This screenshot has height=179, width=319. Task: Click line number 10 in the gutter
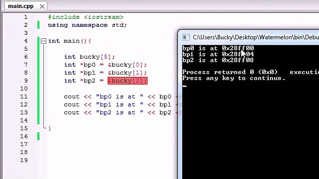point(24,89)
